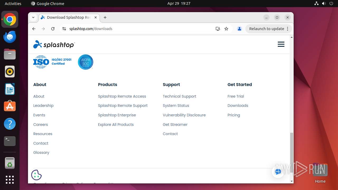
Task: Reload the current page
Action: pyautogui.click(x=53, y=29)
